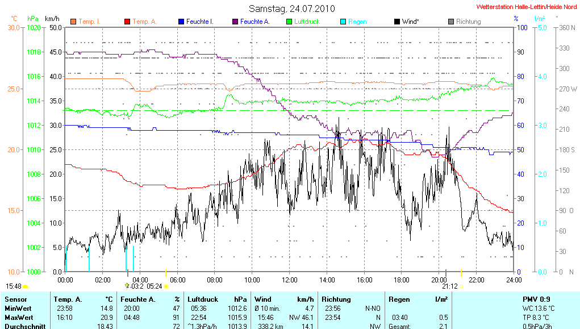Click the green Luftdruck legend swatch
580x329 pixels.
pyautogui.click(x=289, y=22)
